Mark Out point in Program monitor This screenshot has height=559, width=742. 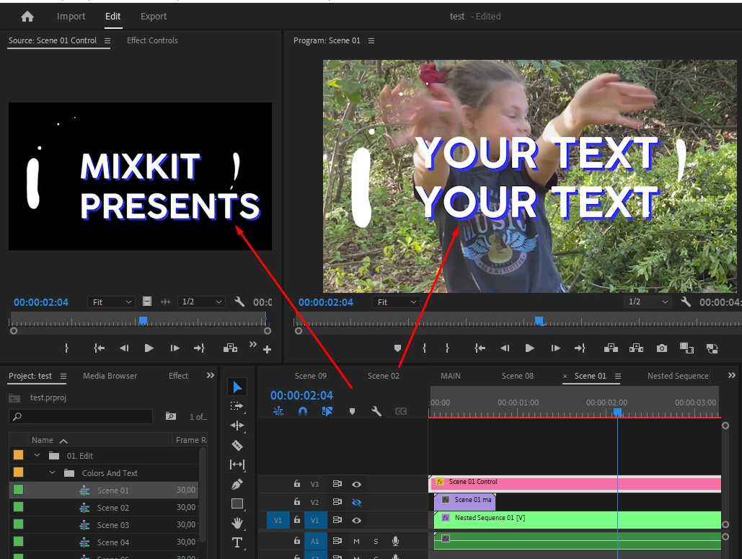click(447, 348)
